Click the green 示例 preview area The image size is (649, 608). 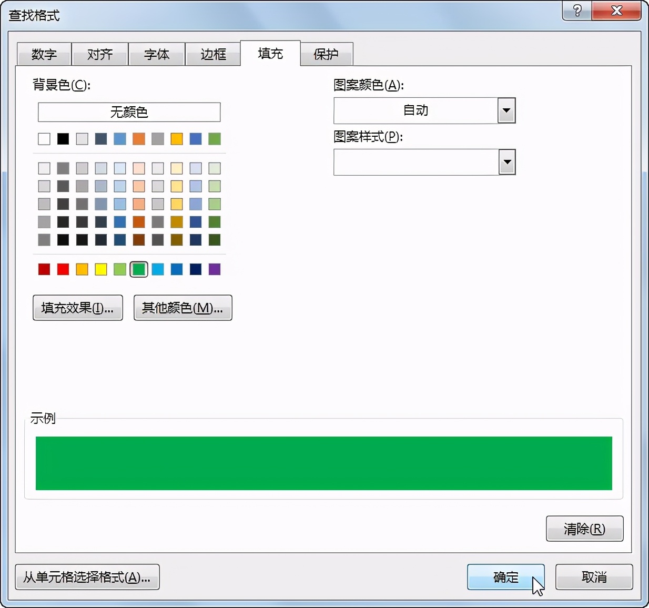323,463
